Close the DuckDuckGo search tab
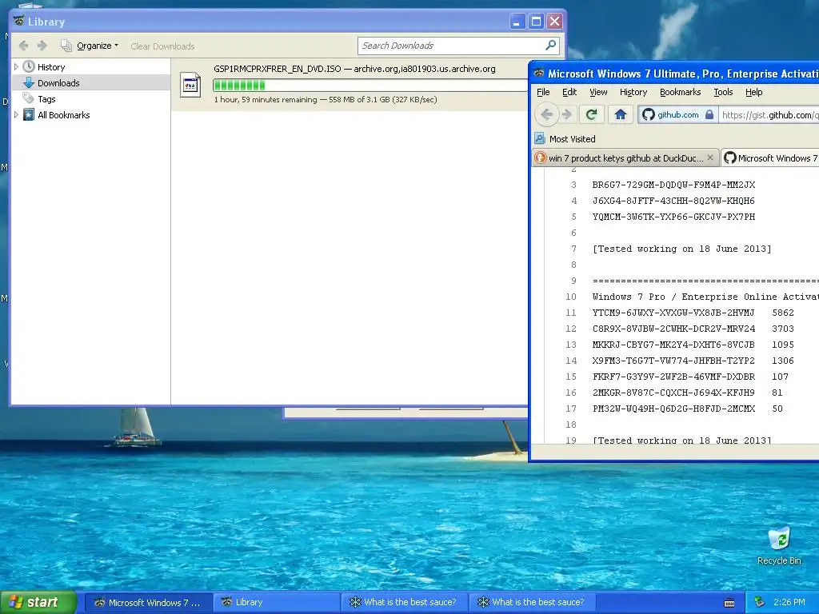The height and width of the screenshot is (614, 819). 710,157
